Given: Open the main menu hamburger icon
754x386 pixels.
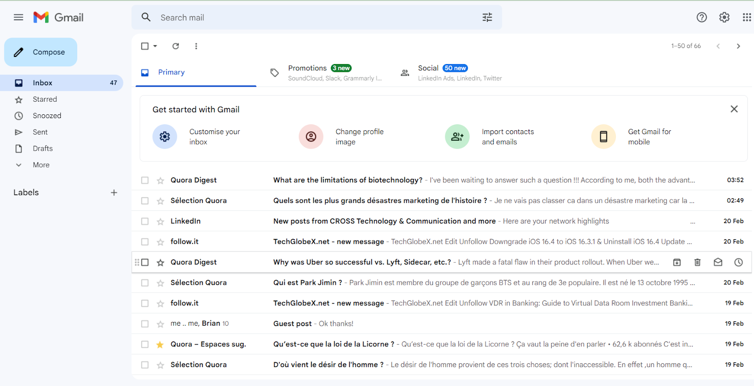Looking at the screenshot, I should [x=18, y=17].
